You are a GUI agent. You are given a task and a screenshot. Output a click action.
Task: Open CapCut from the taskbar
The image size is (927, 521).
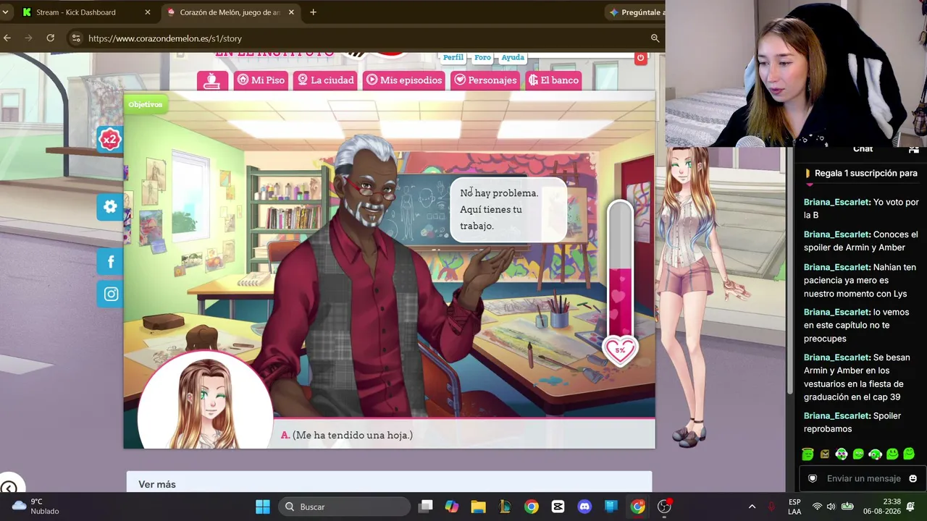(558, 507)
